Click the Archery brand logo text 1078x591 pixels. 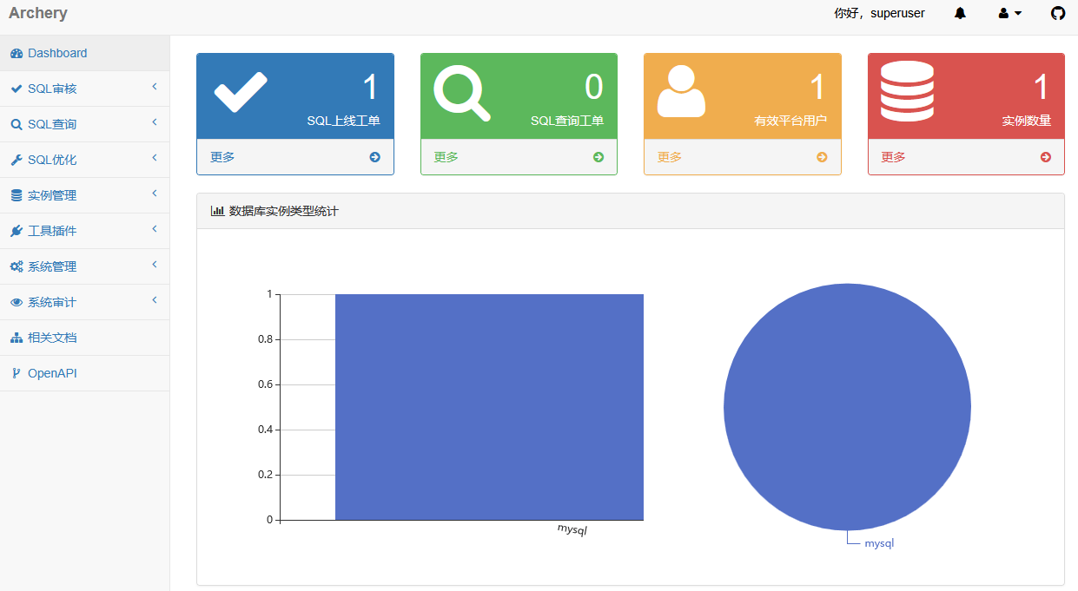pyautogui.click(x=38, y=13)
